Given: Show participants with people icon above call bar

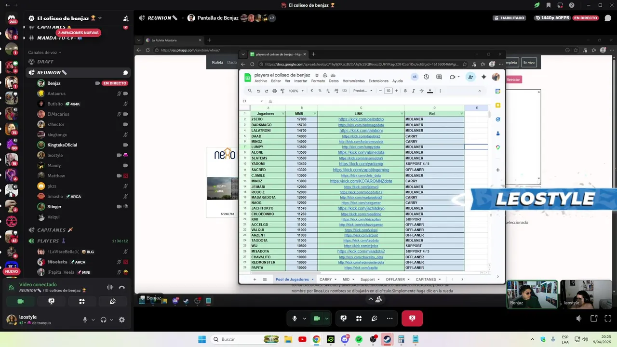Looking at the screenshot, I should pyautogui.click(x=379, y=299).
